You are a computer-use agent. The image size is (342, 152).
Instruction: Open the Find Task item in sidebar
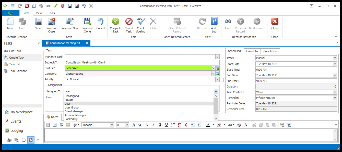[15, 51]
